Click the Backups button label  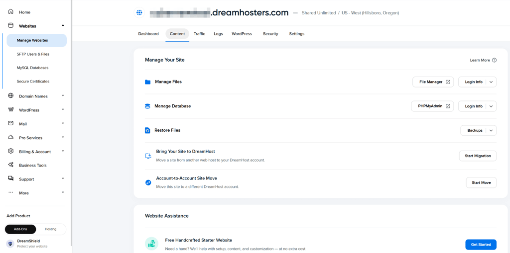pyautogui.click(x=475, y=130)
